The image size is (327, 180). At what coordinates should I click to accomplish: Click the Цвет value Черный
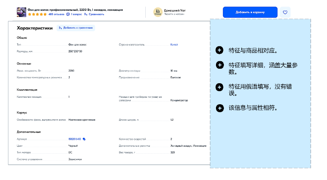(x=73, y=146)
